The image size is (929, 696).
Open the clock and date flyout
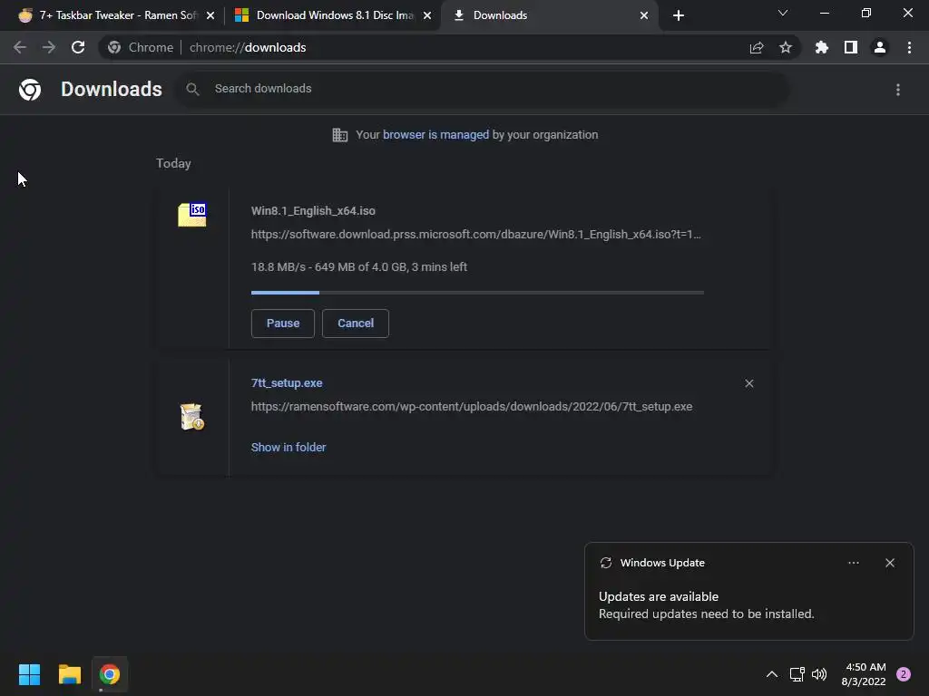864,674
